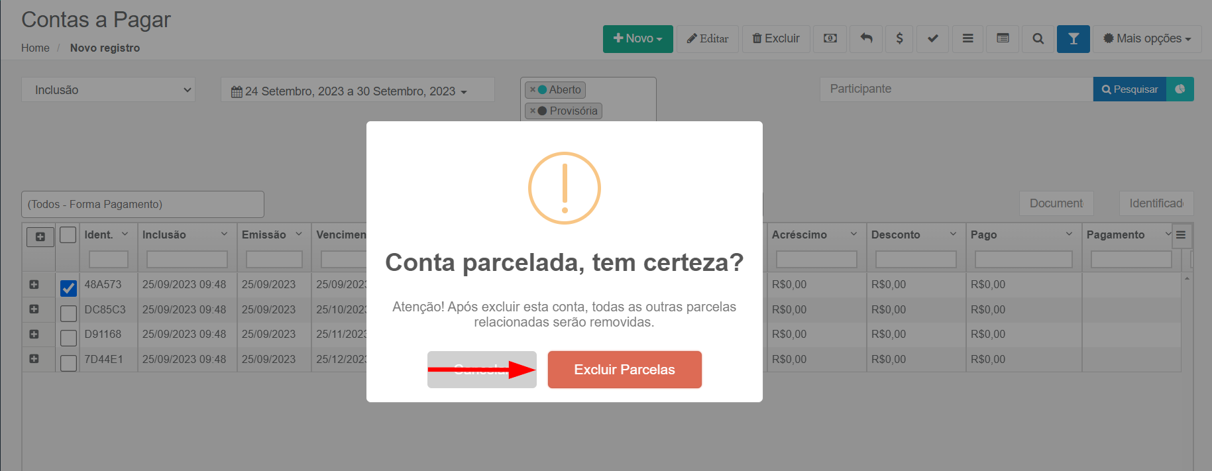
Task: Click the Home breadcrumb link
Action: 35,48
